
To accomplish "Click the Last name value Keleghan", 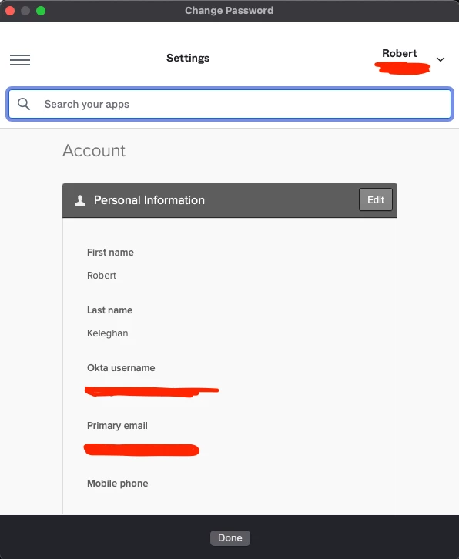I will click(x=107, y=333).
